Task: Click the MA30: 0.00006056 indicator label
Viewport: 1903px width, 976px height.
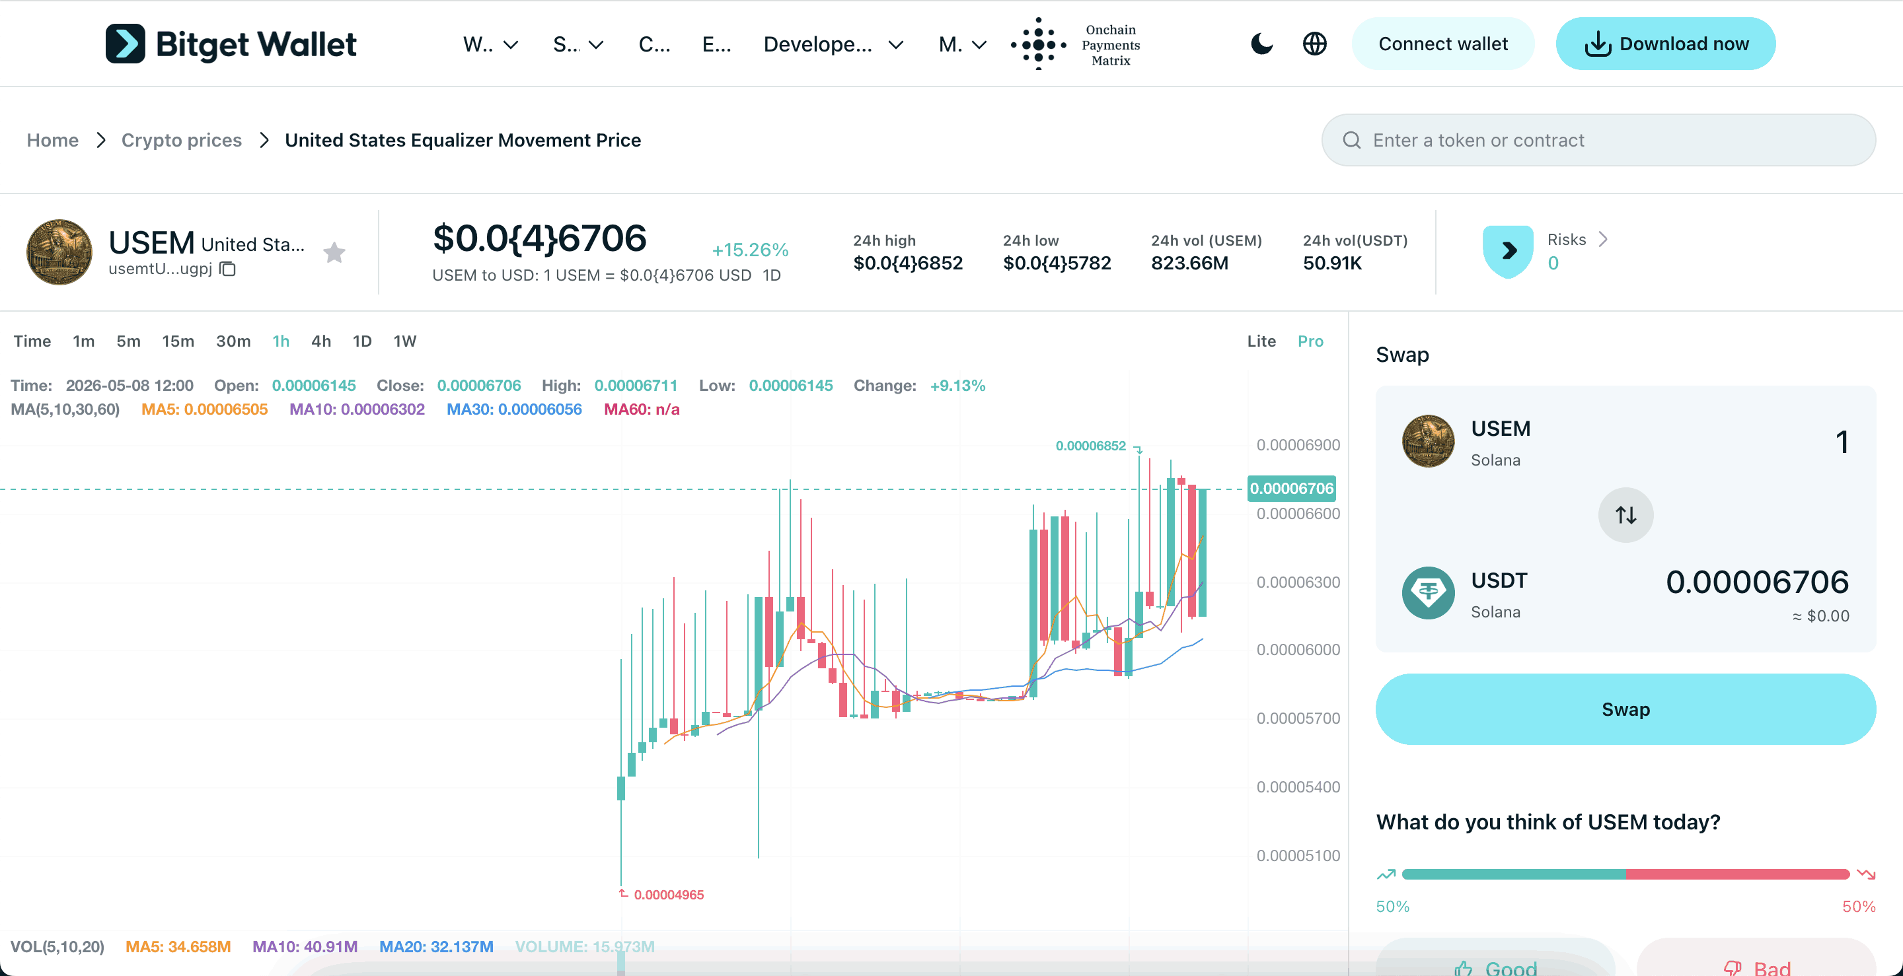Action: click(514, 409)
